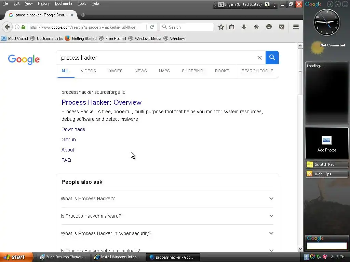Open the Bookmarks menu
This screenshot has height=262, width=350.
(64, 3)
